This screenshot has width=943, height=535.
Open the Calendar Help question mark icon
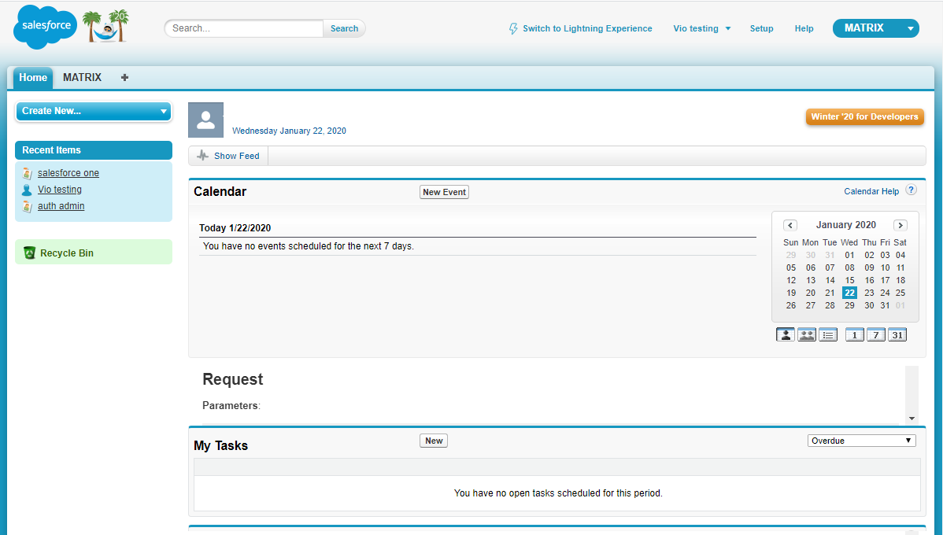point(912,190)
